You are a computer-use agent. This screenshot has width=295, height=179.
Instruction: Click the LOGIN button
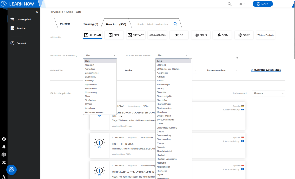(x=263, y=4)
